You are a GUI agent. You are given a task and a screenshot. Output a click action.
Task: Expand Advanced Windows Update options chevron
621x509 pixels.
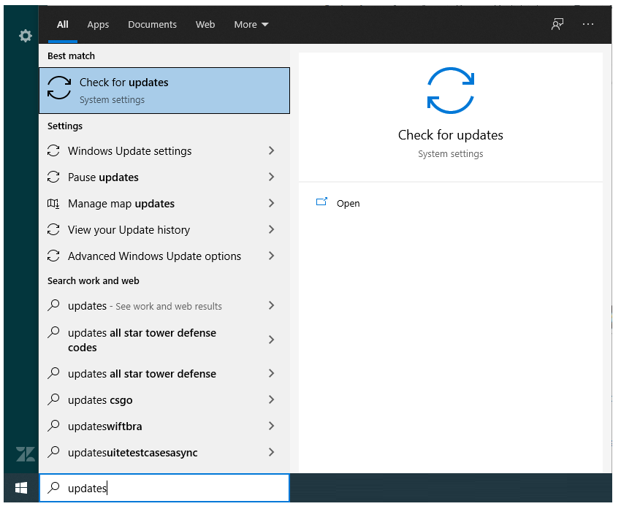coord(271,256)
